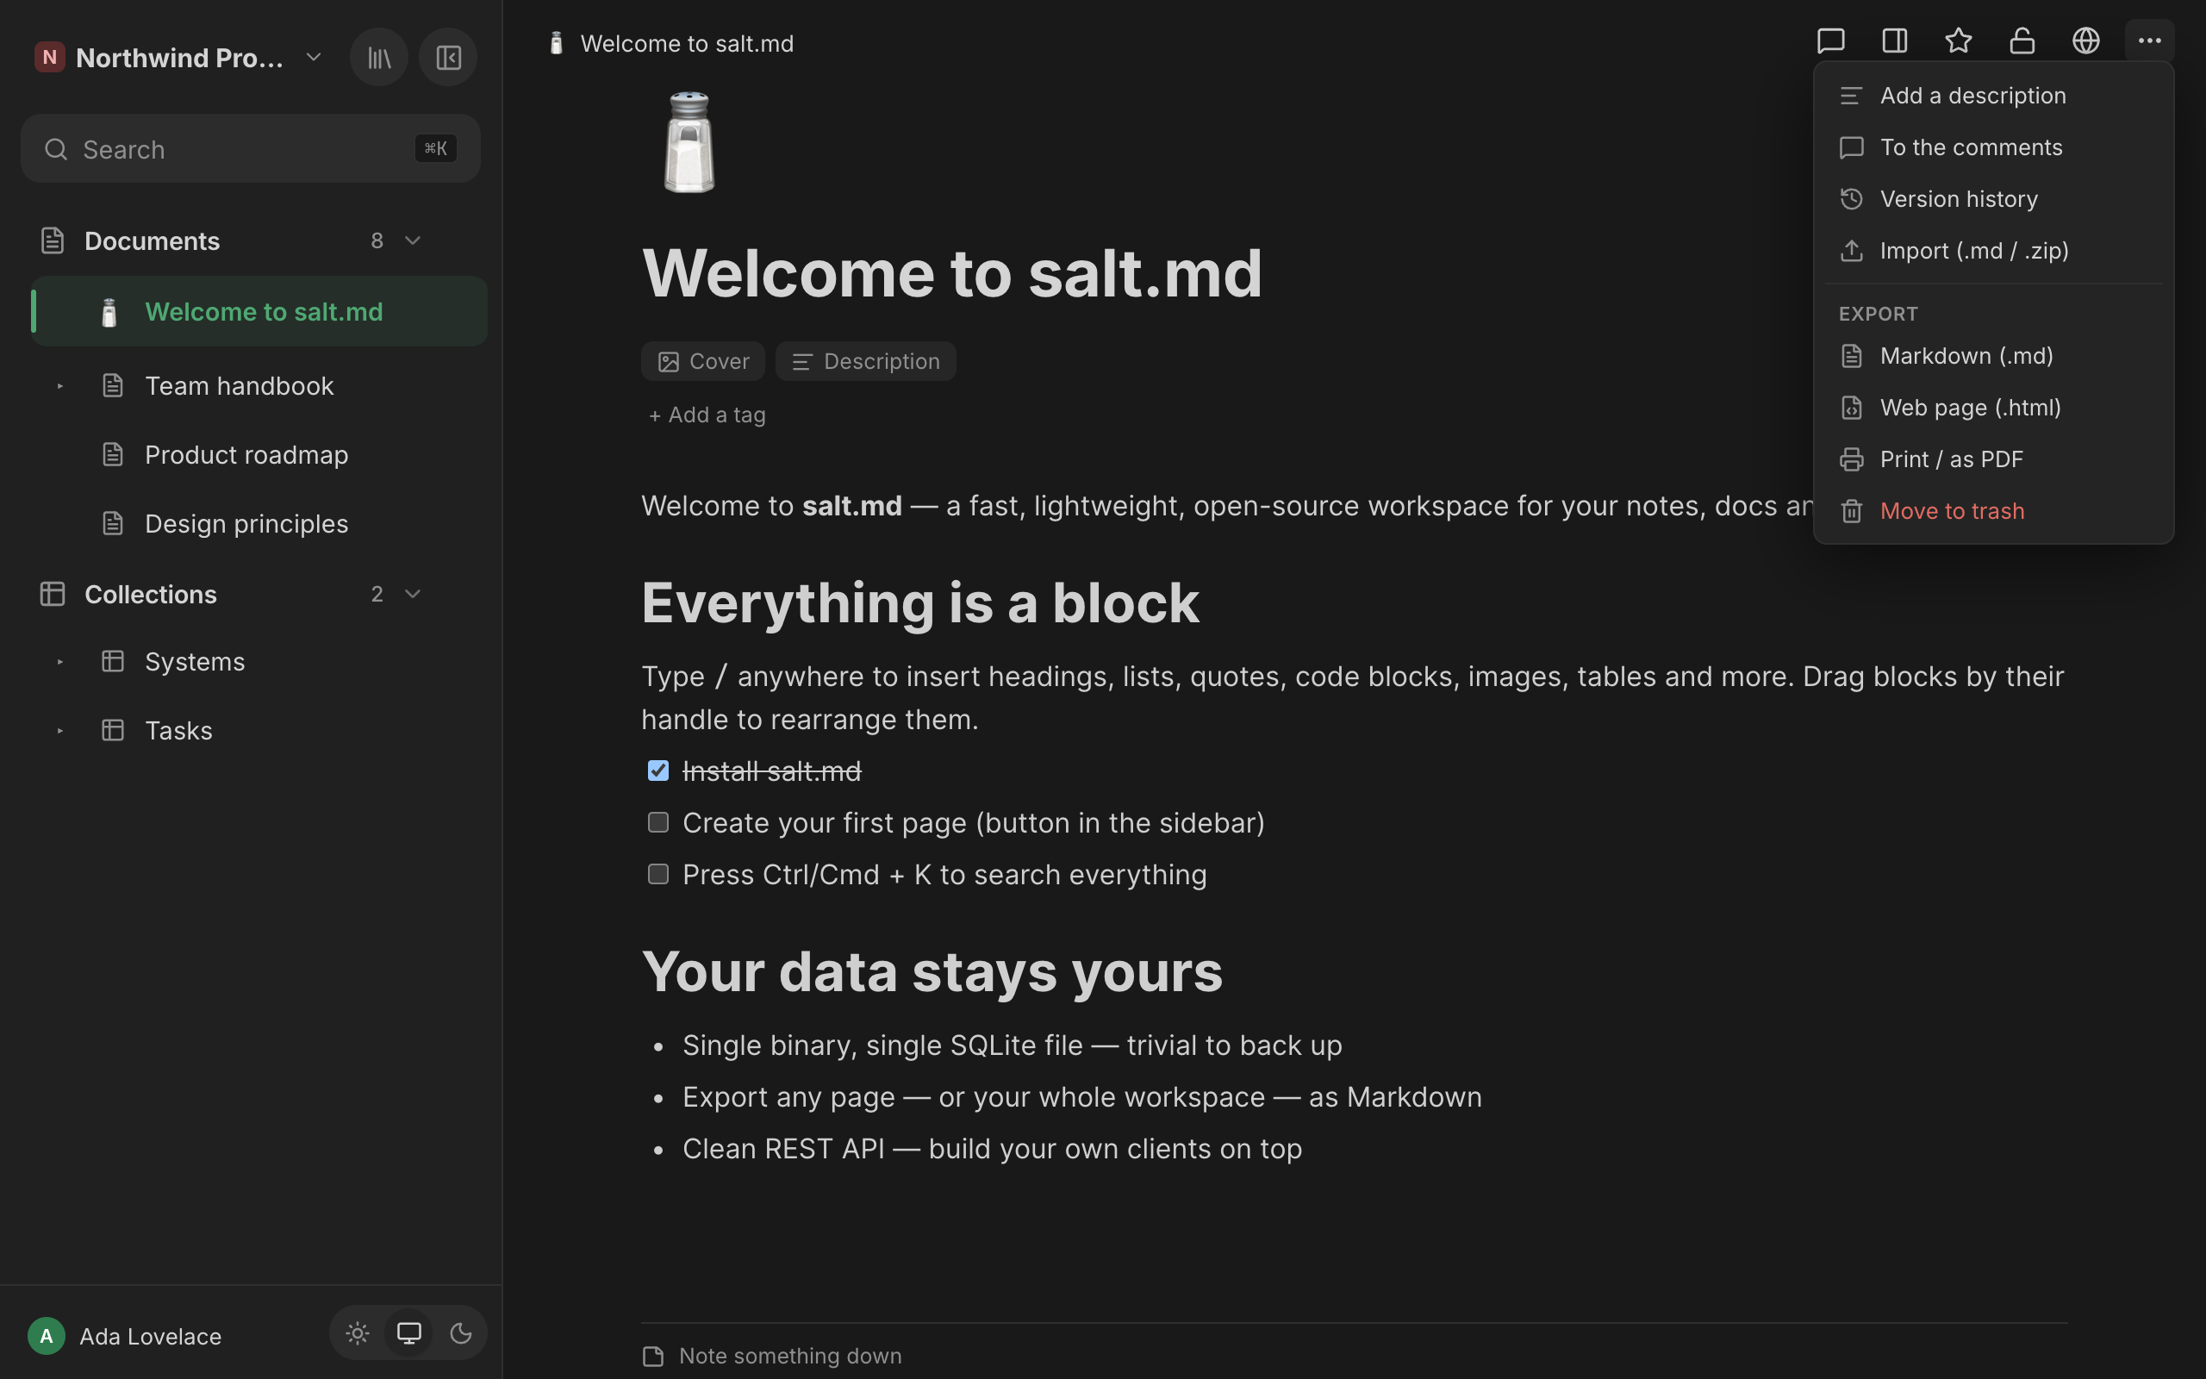Choose Import (.md / .zip) menu item
This screenshot has height=1379, width=2206.
coord(1994,251)
